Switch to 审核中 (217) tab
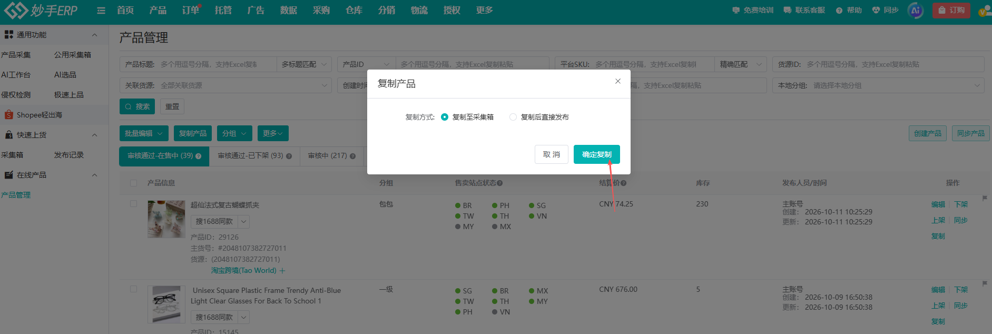 (x=331, y=156)
